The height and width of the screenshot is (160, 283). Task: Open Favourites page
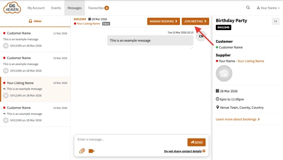pyautogui.click(x=96, y=8)
